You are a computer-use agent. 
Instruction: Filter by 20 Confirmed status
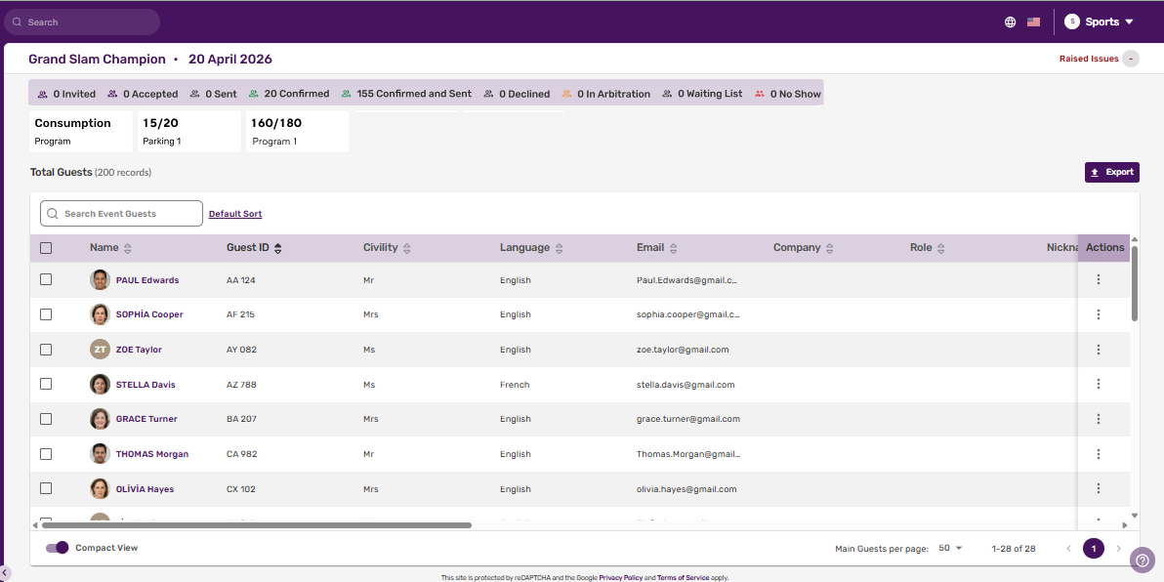click(289, 94)
